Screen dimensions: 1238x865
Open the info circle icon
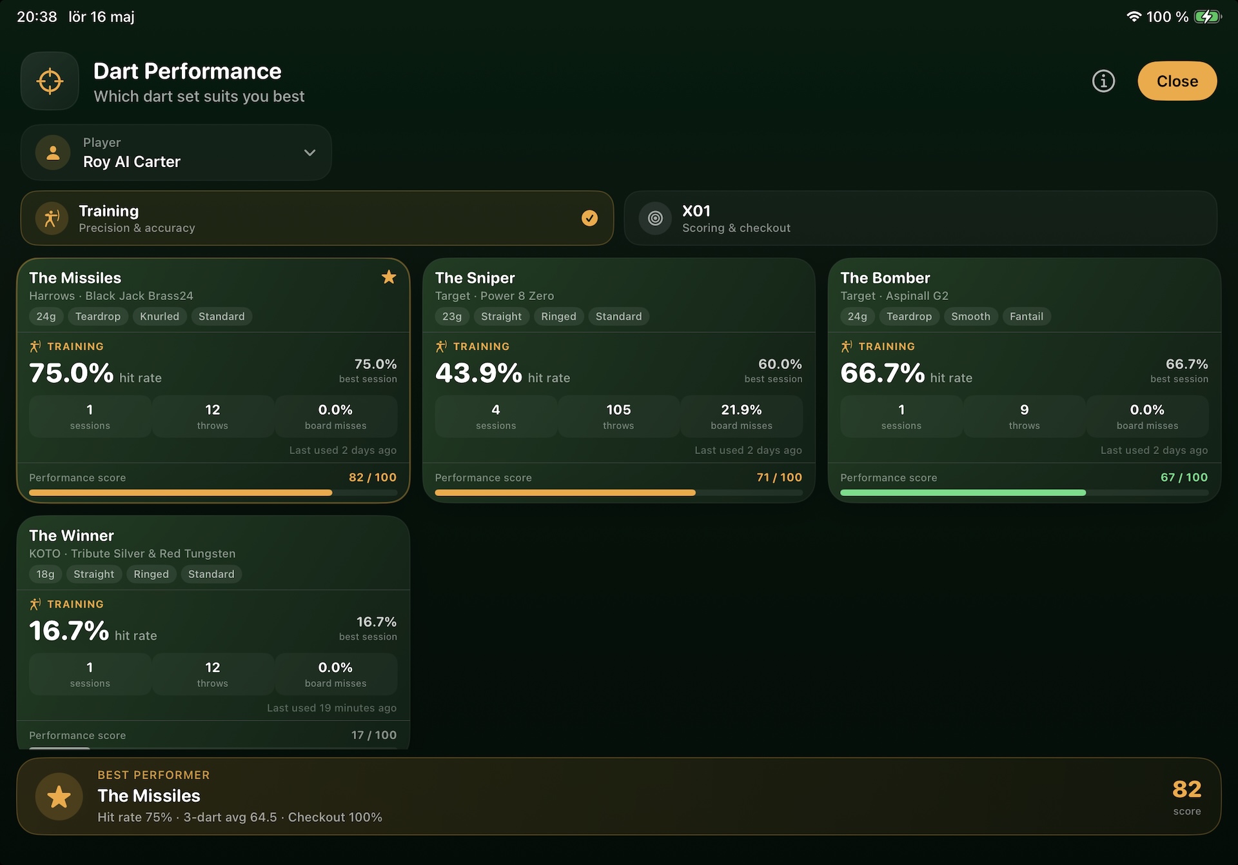(1103, 81)
